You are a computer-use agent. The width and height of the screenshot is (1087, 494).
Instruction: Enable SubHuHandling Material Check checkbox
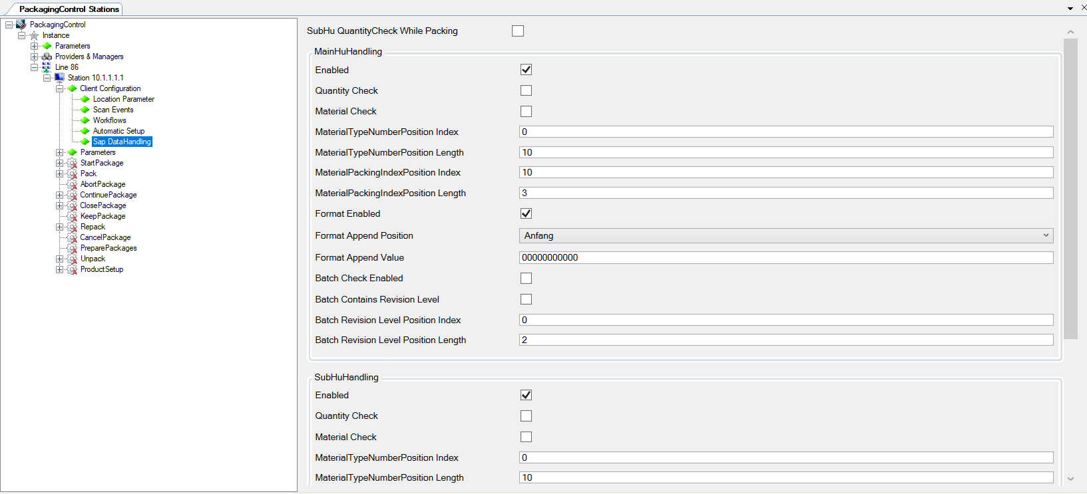click(526, 437)
